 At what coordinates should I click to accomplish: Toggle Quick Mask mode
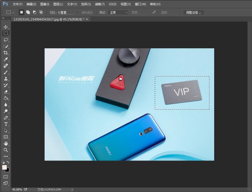coord(6,177)
